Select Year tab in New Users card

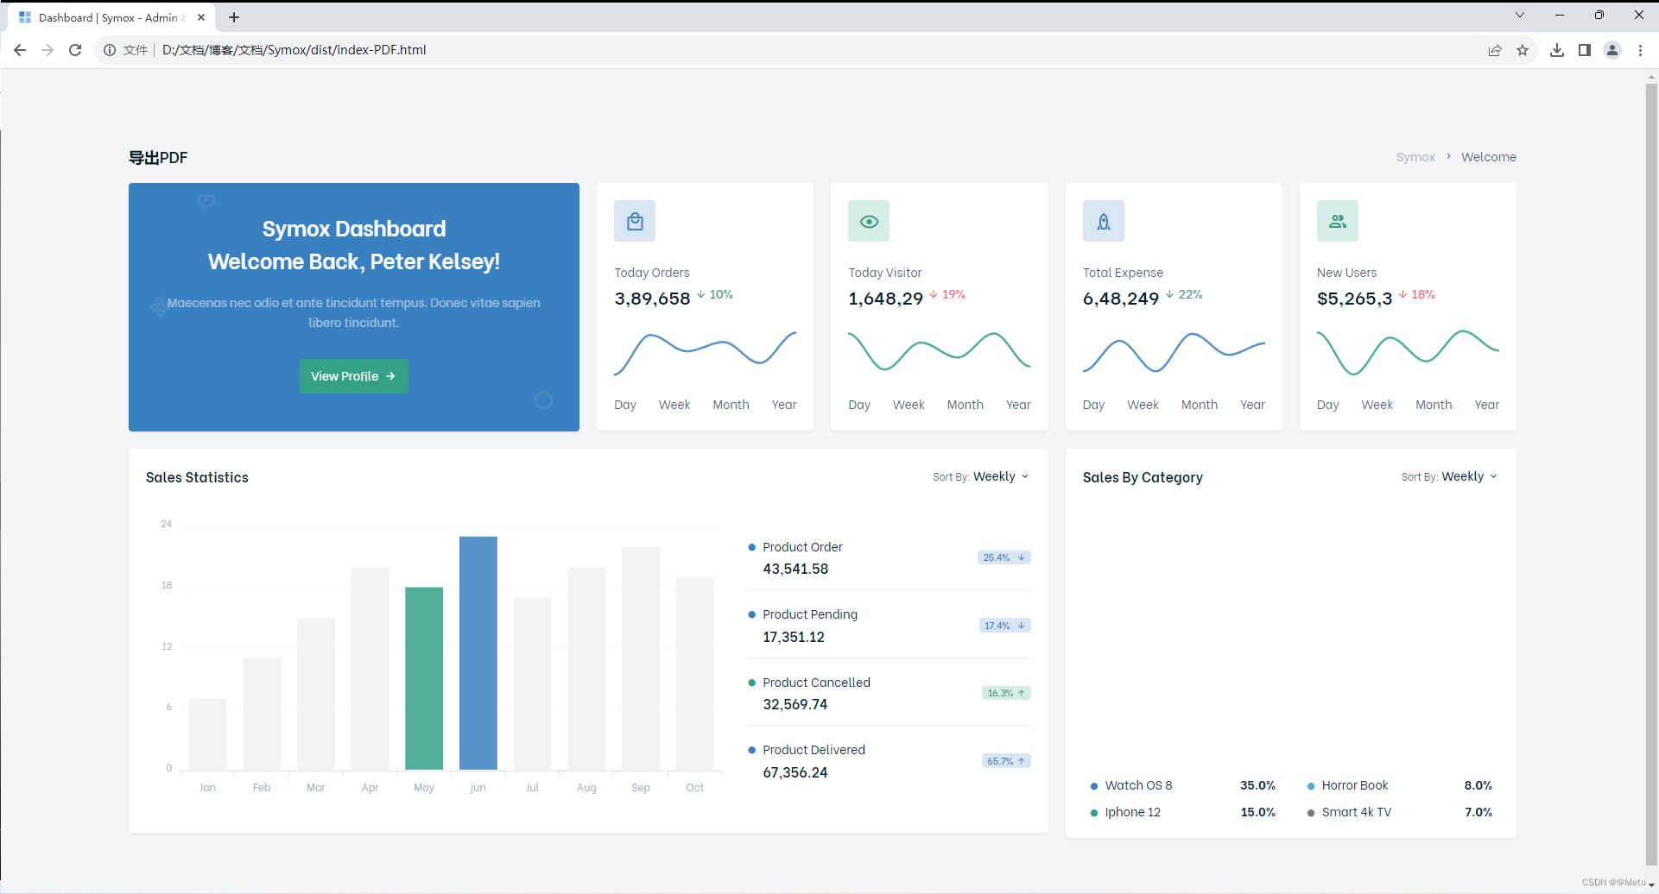click(x=1487, y=405)
